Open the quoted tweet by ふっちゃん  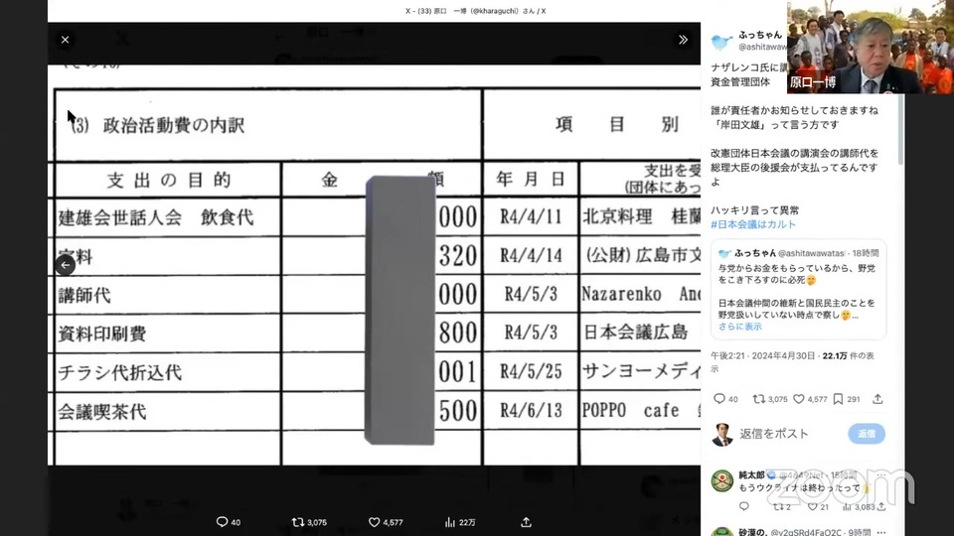798,289
